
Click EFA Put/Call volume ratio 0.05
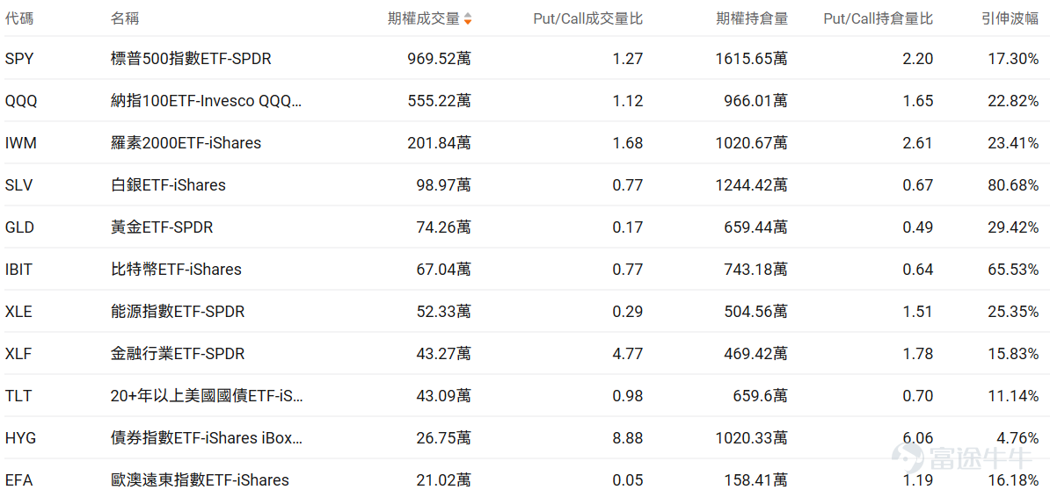coord(628,480)
